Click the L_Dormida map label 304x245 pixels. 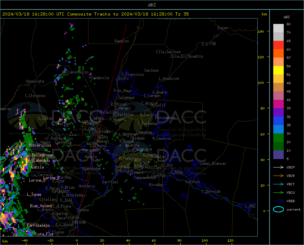211,191
